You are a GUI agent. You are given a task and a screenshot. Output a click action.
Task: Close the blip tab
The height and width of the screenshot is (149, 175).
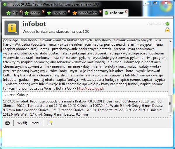pyautogui.click(x=21, y=11)
